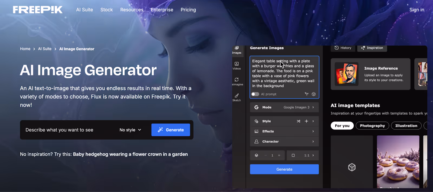Viewport: 433px width, 192px height.
Task: Click the blue Generate button with wand
Action: point(171,130)
